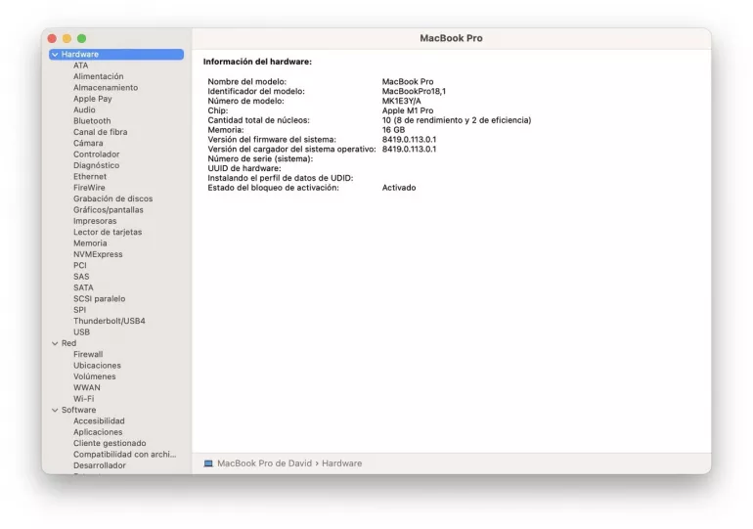Click the Información del hardware heading

(257, 62)
